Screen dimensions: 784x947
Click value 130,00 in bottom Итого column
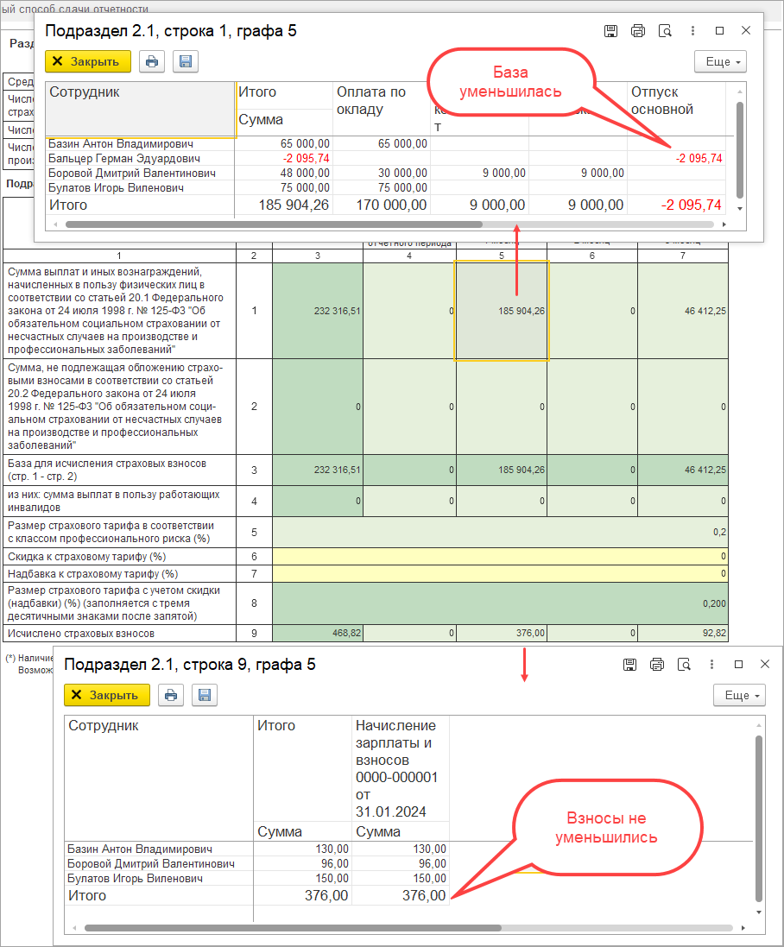click(332, 849)
